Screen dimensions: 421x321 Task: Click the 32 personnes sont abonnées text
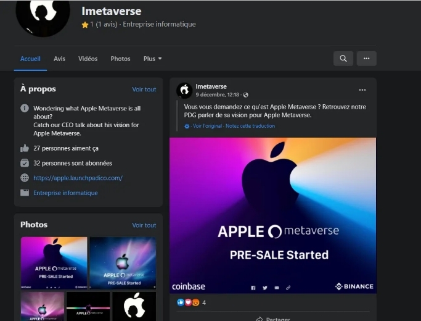point(73,163)
